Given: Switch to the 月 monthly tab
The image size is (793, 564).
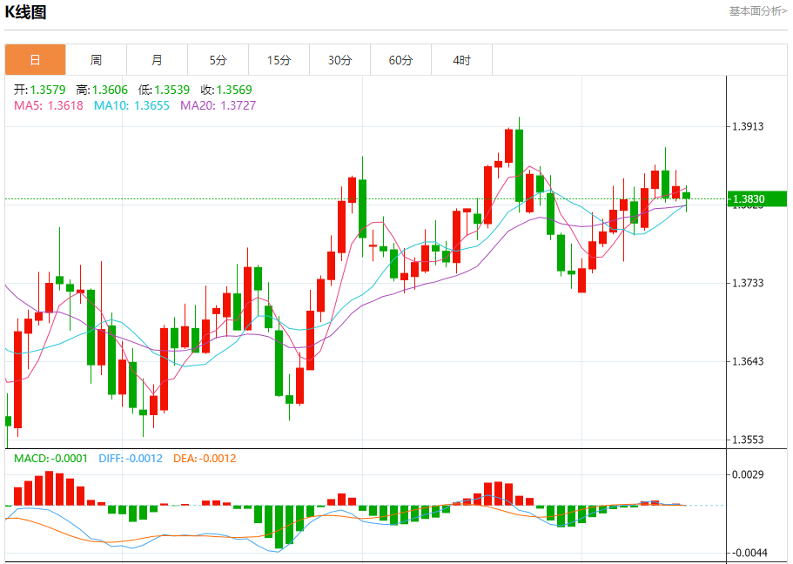Looking at the screenshot, I should click(158, 60).
